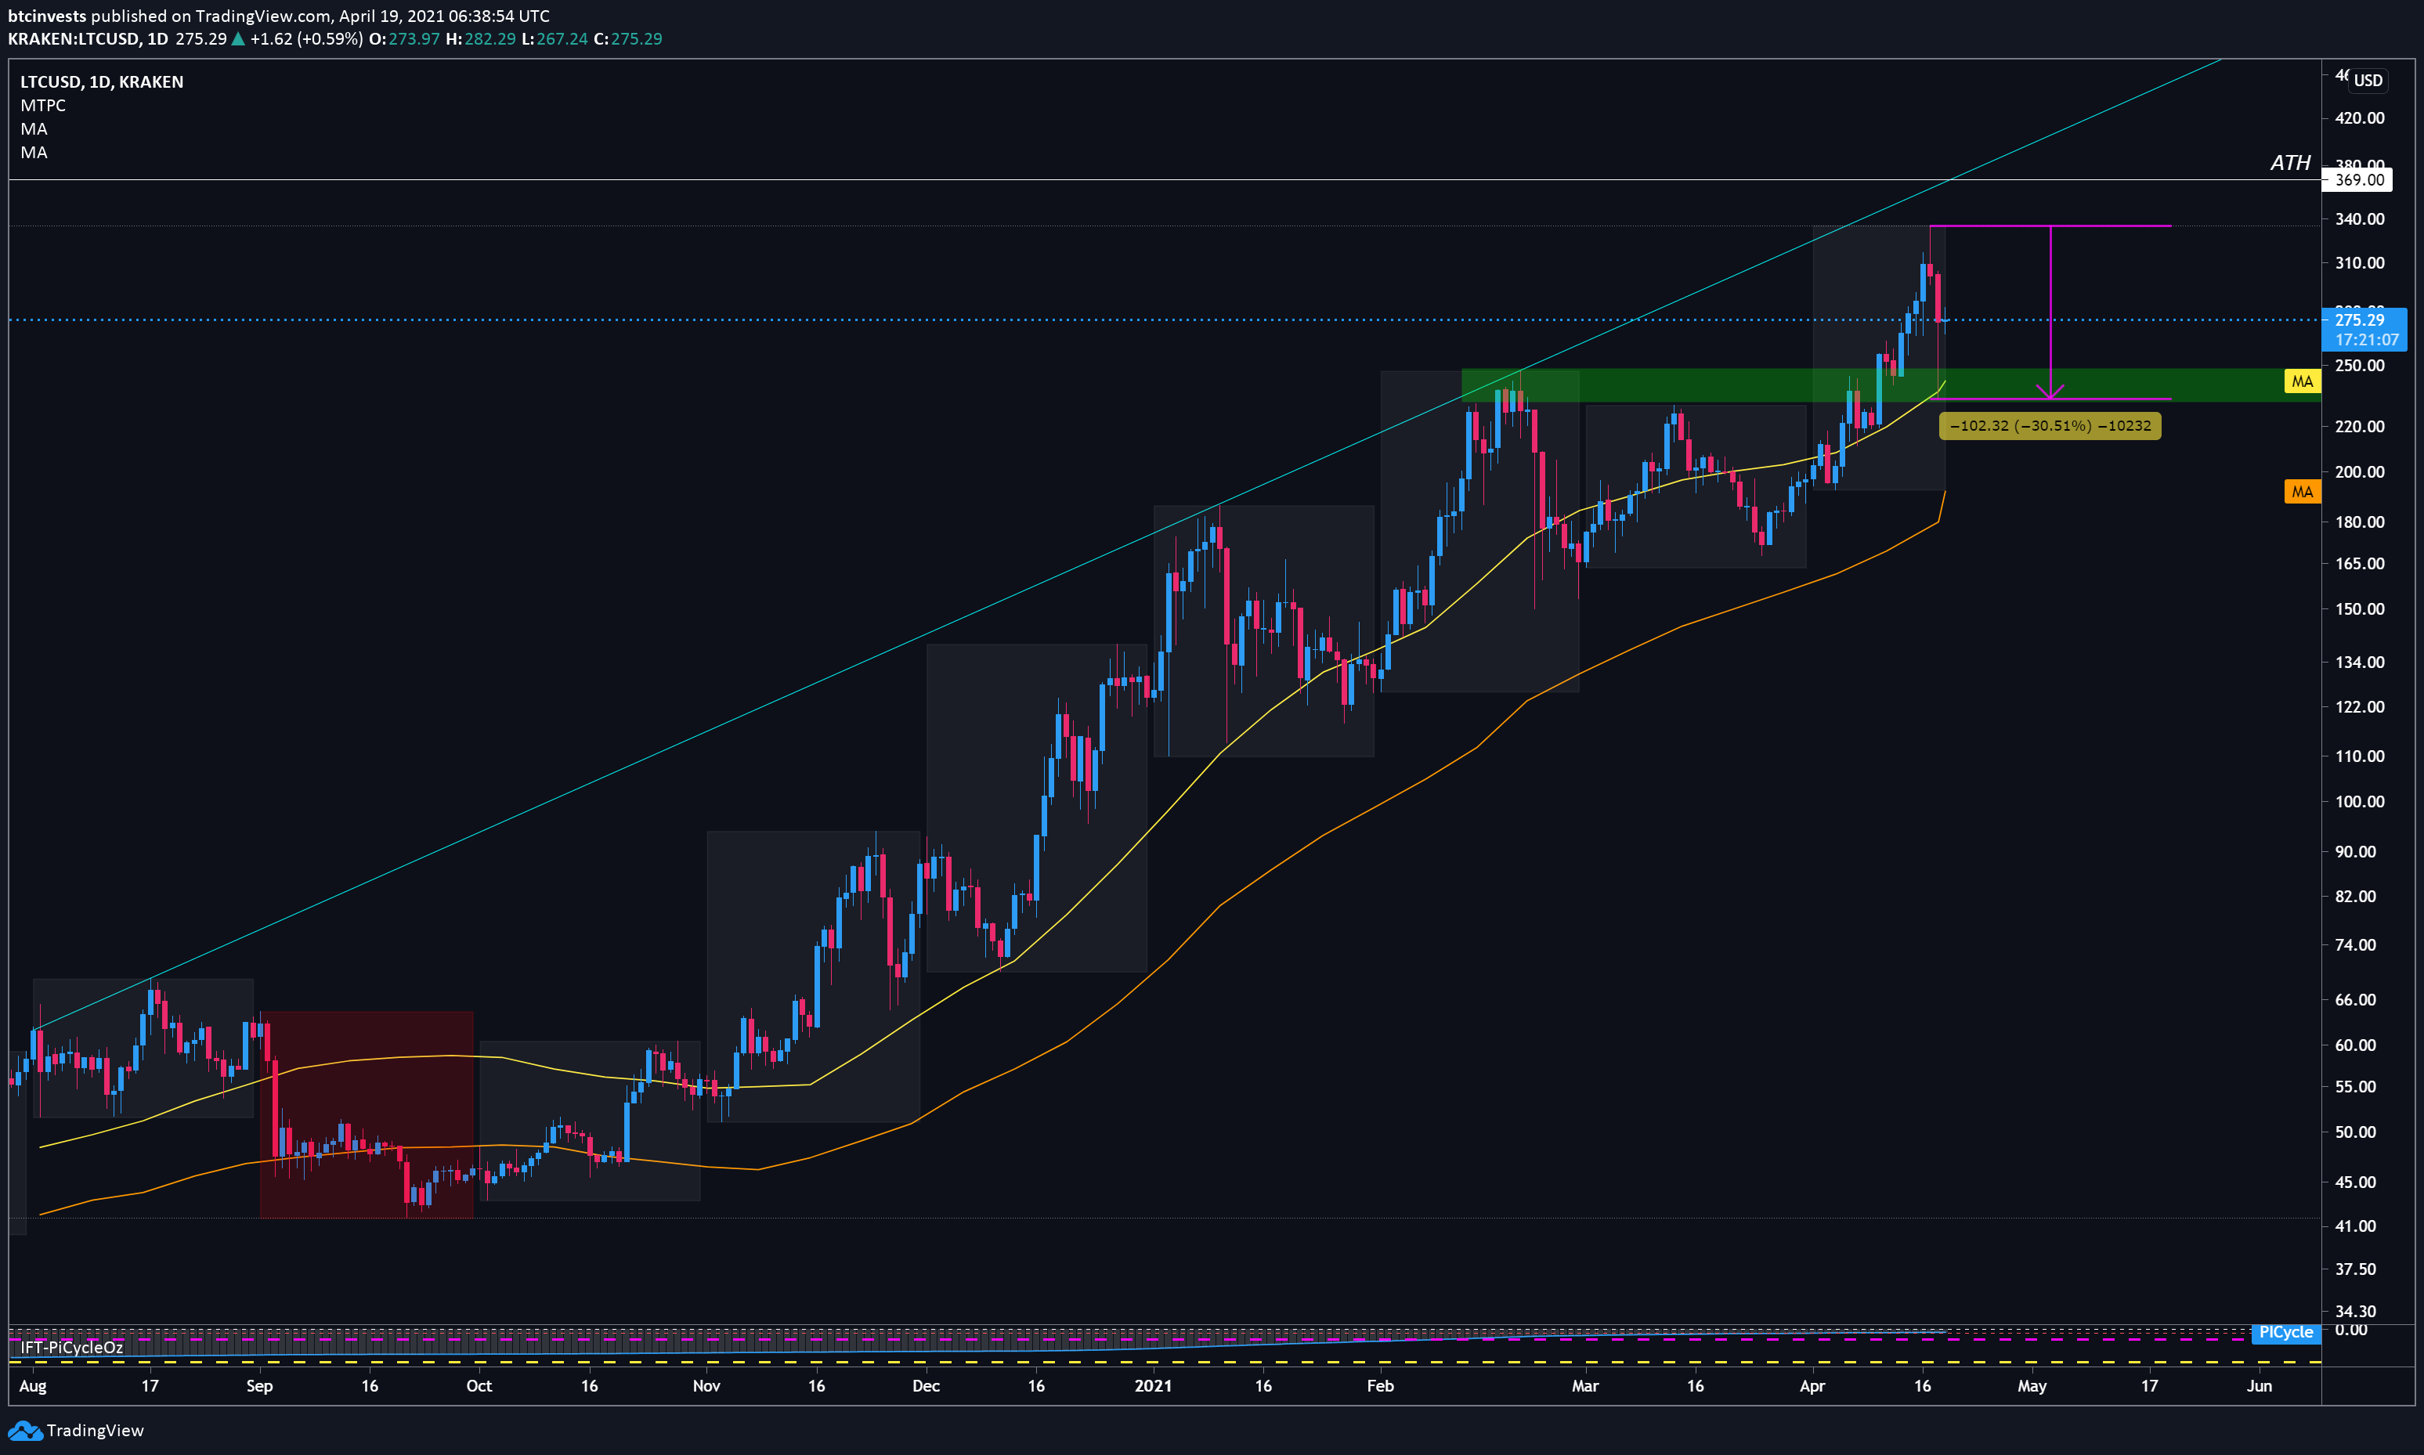The width and height of the screenshot is (2424, 1455).
Task: Select the last MA legend entry
Action: point(34,153)
